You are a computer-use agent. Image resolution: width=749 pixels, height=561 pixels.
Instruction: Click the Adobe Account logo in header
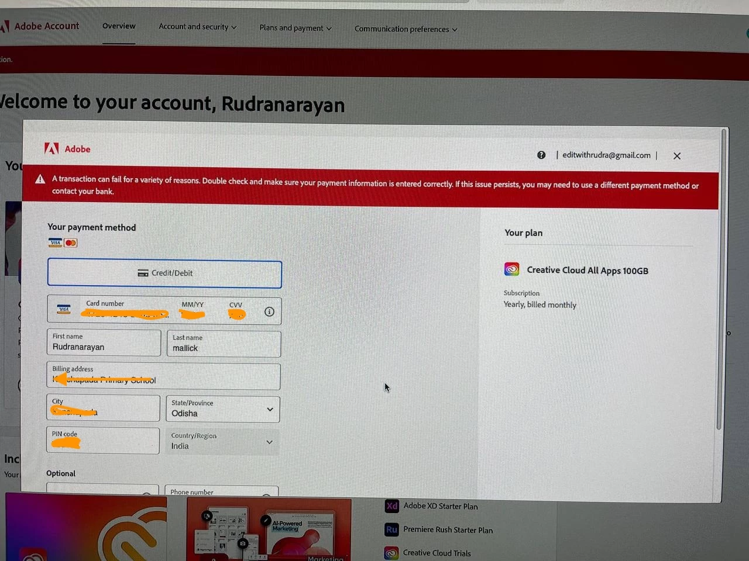click(x=40, y=26)
